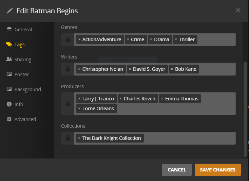Remove Lorne Orleans from Producers
Viewport: 249px width, 181px height.
tap(79, 109)
